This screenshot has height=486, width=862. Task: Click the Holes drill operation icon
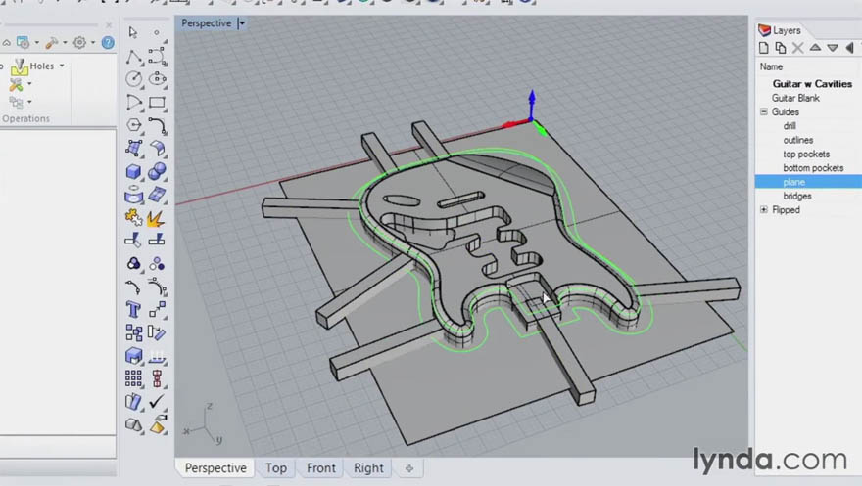coord(20,66)
